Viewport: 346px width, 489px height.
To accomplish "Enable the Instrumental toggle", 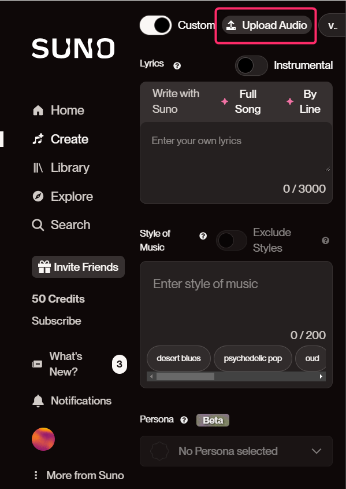I will (x=251, y=65).
